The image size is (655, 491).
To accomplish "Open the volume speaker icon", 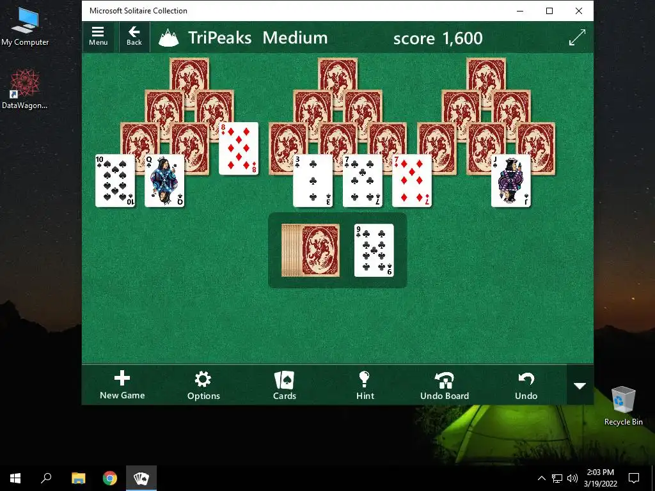I will pos(572,478).
